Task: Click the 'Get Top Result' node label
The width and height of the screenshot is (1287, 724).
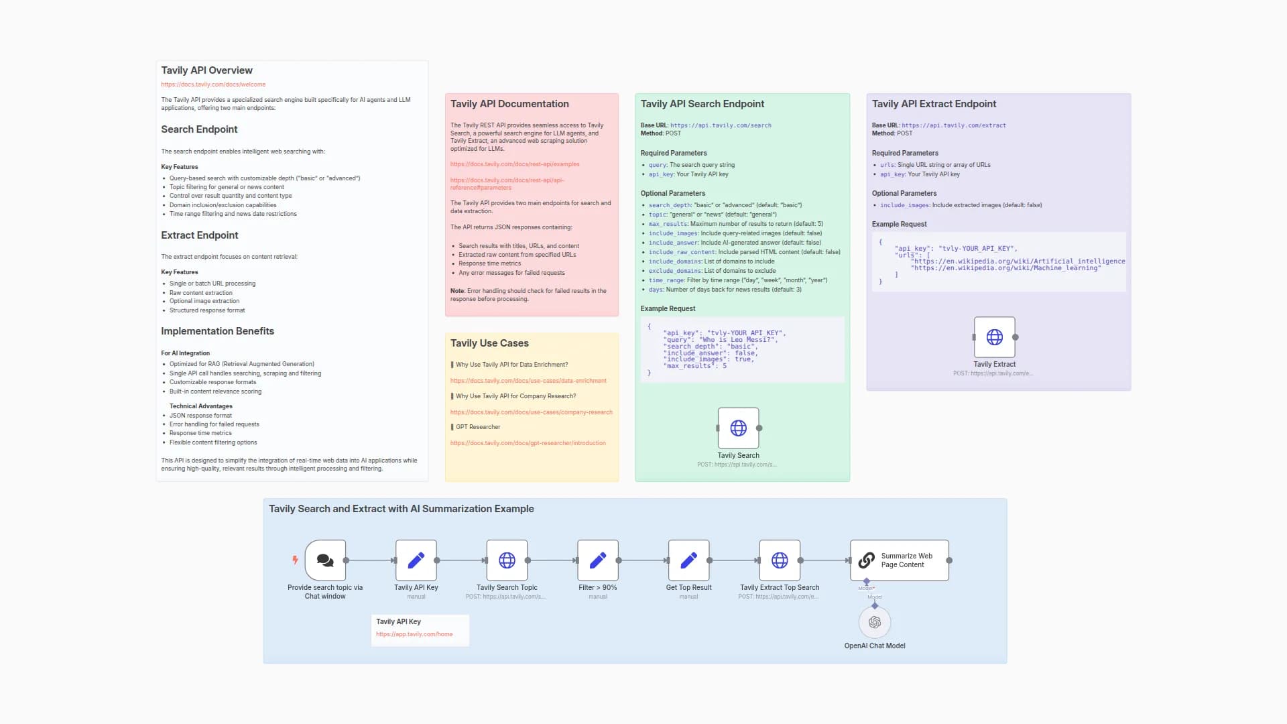Action: (689, 588)
